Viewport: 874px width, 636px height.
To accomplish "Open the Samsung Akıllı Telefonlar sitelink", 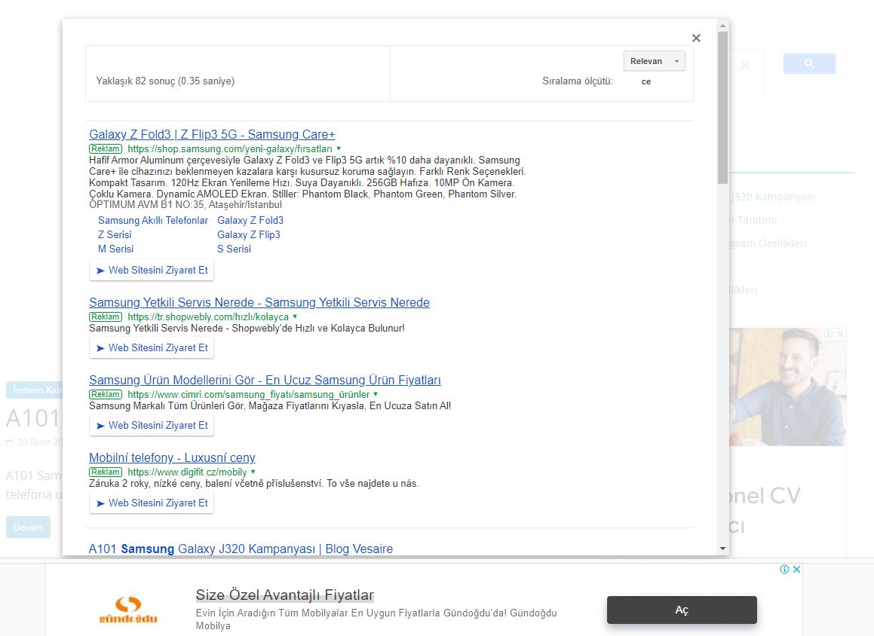I will coord(153,221).
